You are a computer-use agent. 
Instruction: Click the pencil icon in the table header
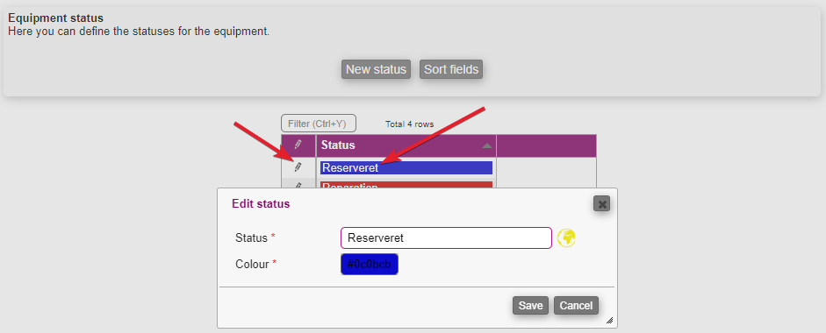coord(298,144)
